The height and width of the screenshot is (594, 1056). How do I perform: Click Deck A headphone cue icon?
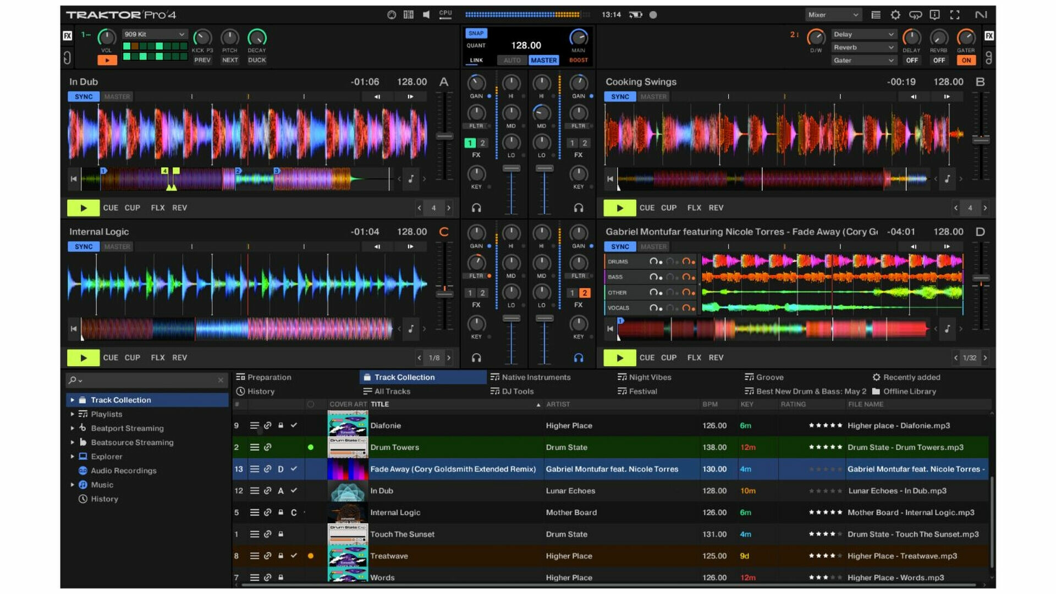point(476,208)
